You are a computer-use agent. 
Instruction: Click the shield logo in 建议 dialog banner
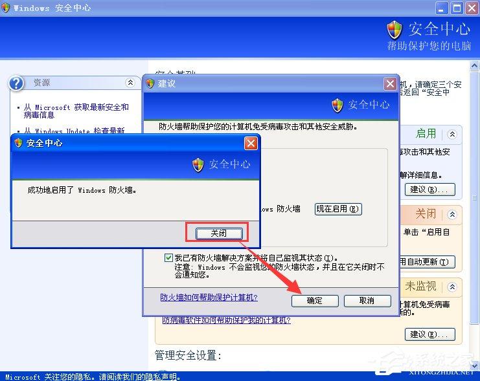(x=337, y=105)
